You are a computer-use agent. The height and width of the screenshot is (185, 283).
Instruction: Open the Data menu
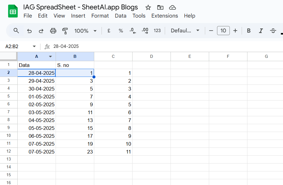point(121,16)
